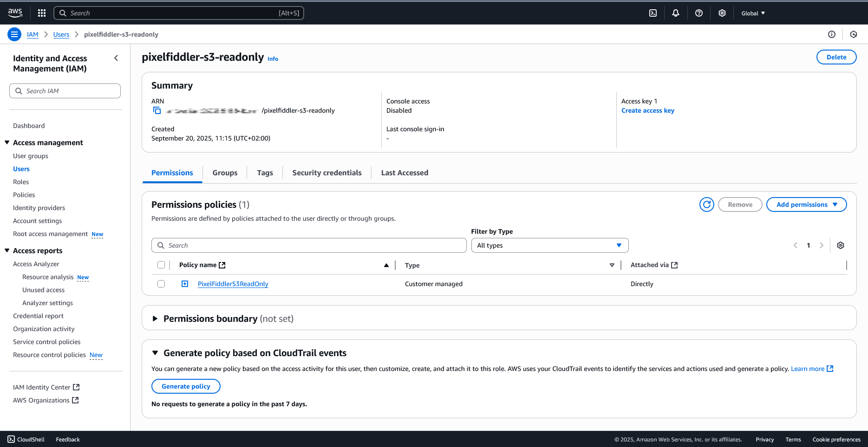Launch CloudShell from the top bar icon

point(653,13)
